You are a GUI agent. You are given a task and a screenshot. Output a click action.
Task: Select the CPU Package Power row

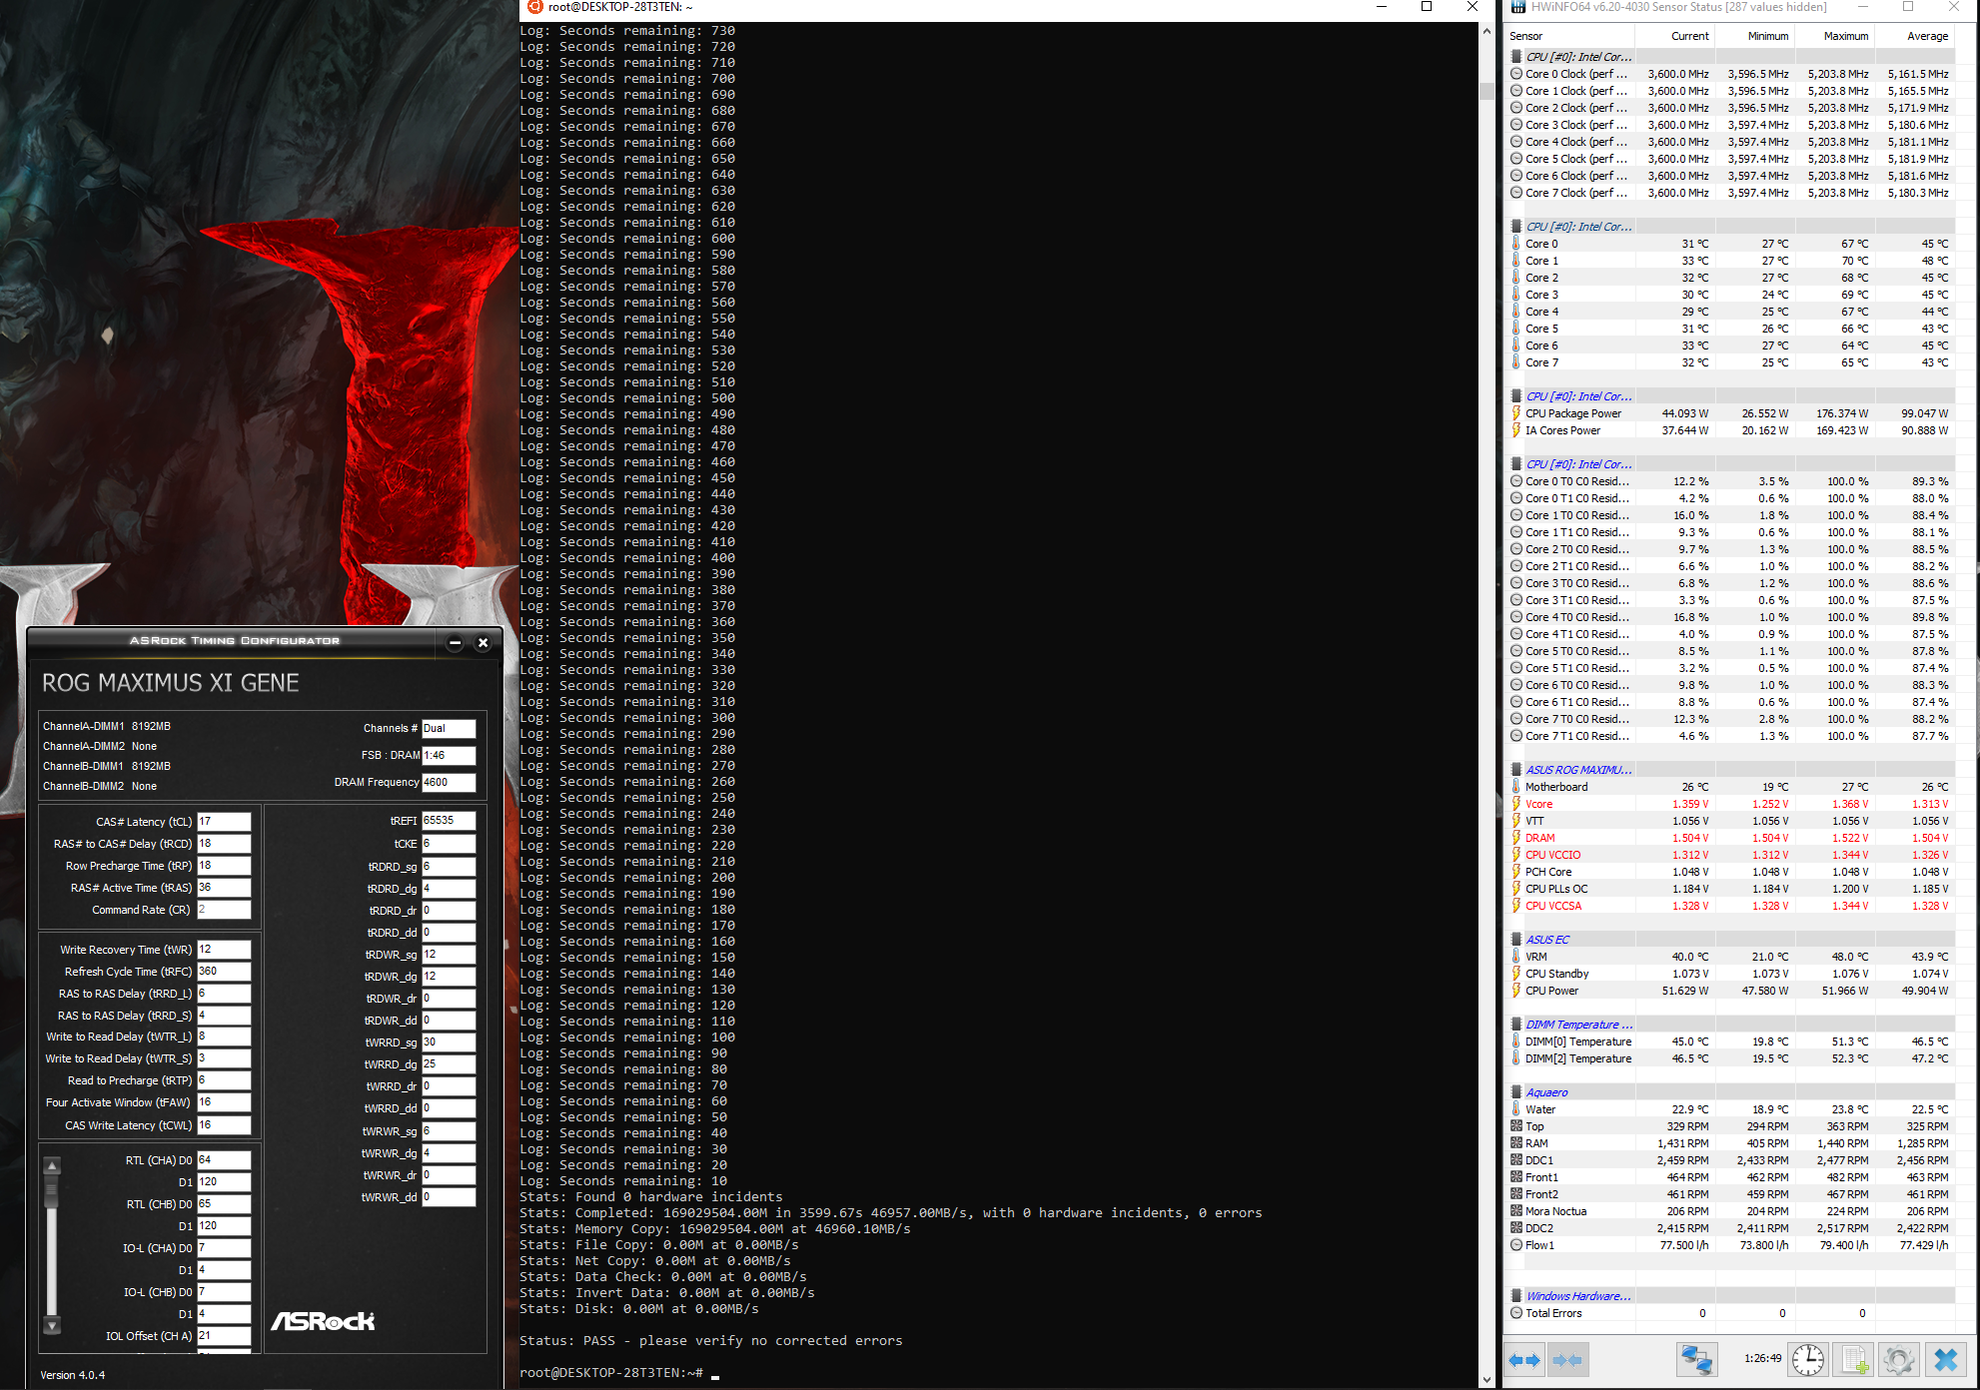[x=1572, y=413]
